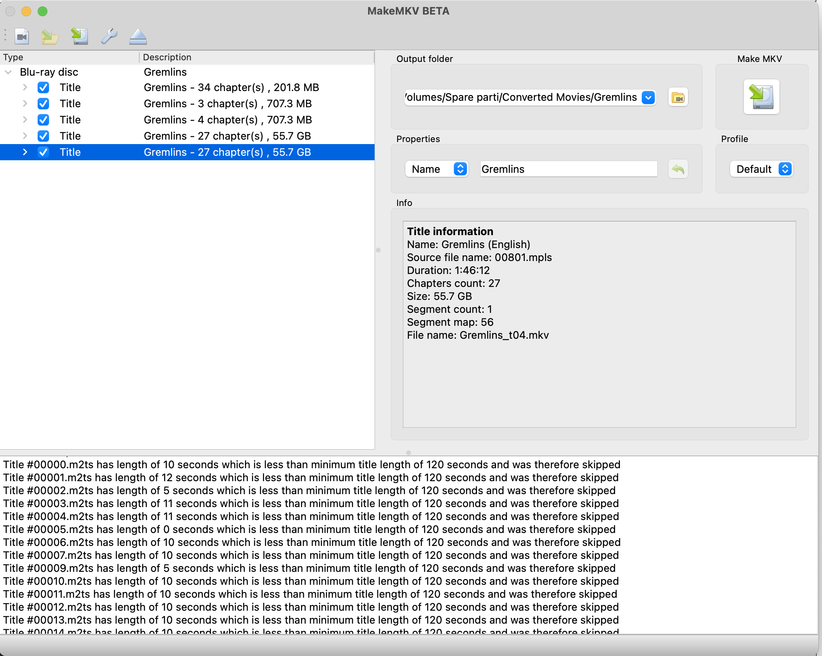Minimize the MakeMKV window
The height and width of the screenshot is (656, 822).
tap(26, 11)
